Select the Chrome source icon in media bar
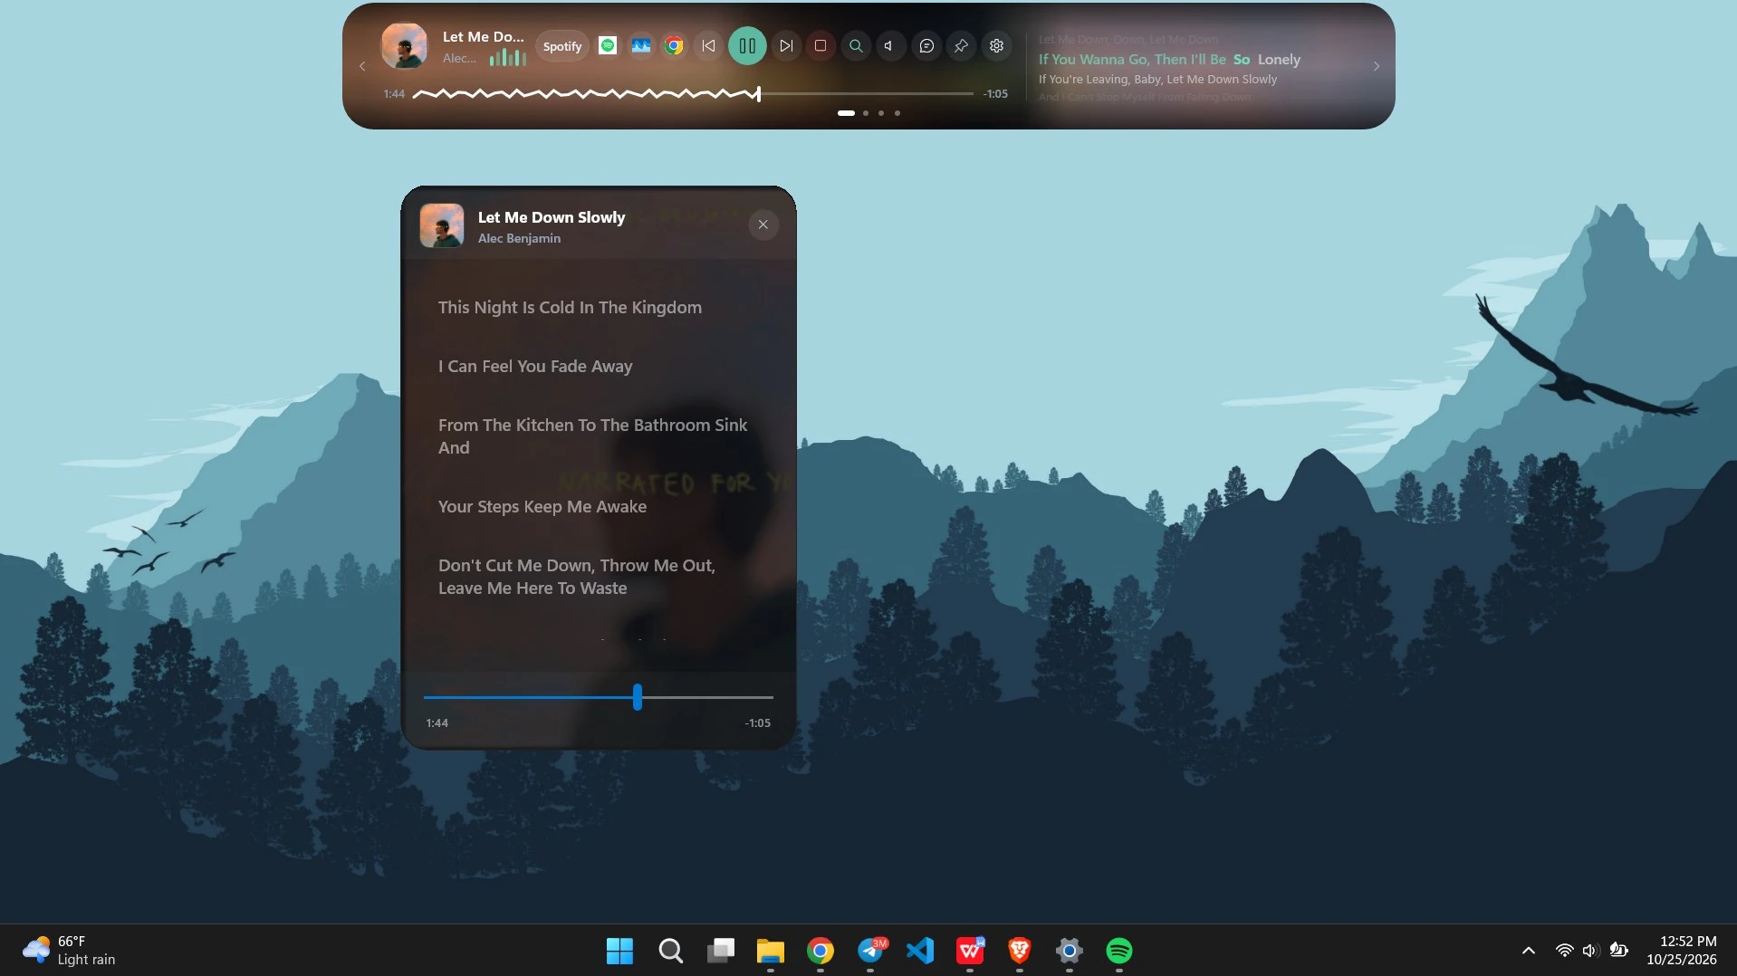 (x=674, y=46)
